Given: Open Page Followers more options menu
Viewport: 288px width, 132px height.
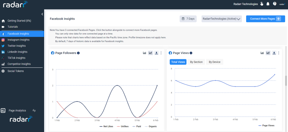Looking at the screenshot, I should (x=161, y=53).
